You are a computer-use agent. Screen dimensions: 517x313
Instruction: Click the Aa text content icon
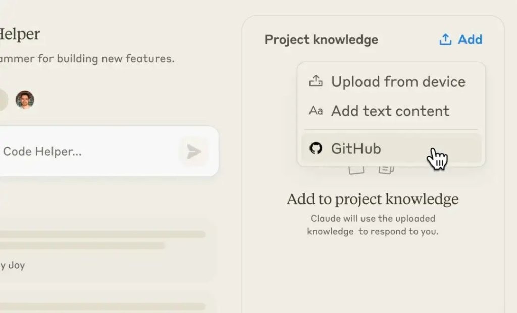point(316,111)
